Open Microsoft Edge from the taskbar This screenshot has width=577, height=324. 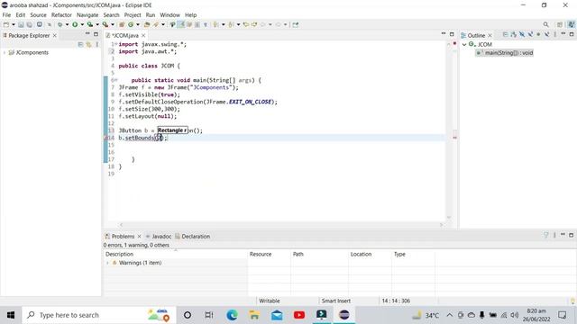coord(232,315)
